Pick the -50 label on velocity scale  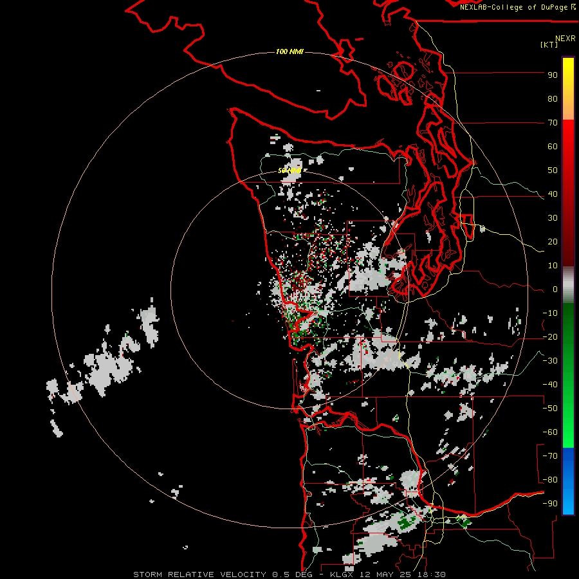point(550,409)
